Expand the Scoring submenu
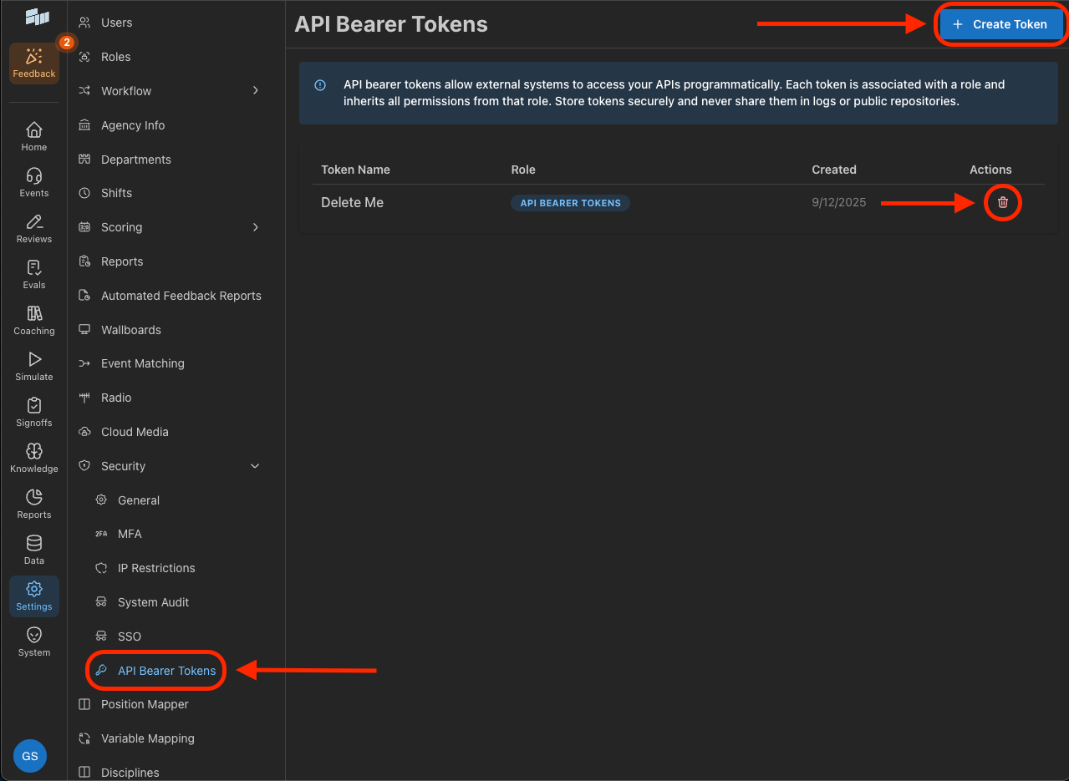 coord(256,226)
